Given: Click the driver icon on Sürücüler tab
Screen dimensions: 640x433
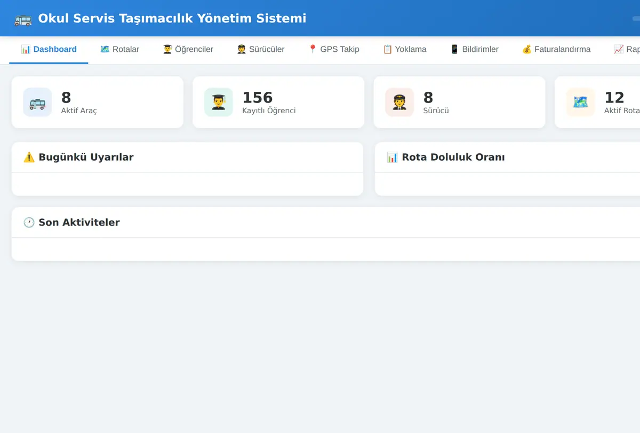Looking at the screenshot, I should 242,49.
